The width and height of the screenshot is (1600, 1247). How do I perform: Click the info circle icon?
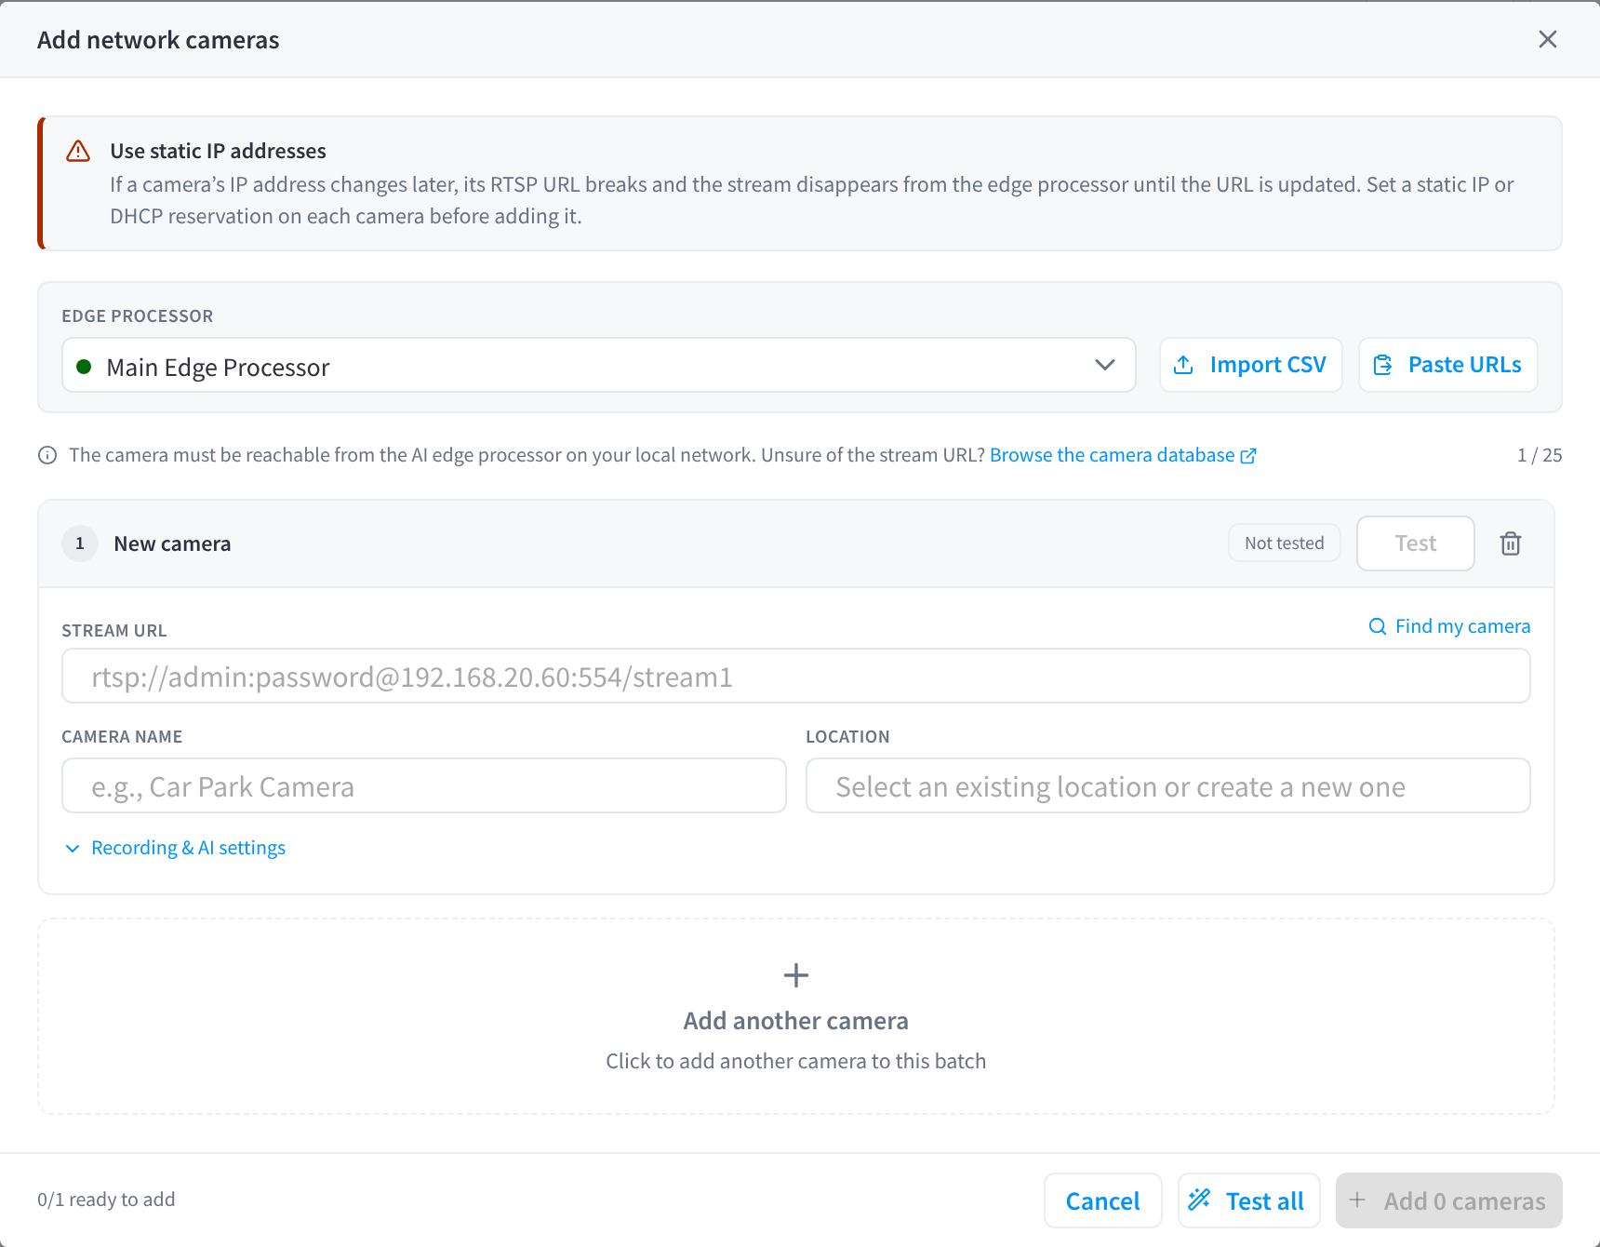[47, 455]
